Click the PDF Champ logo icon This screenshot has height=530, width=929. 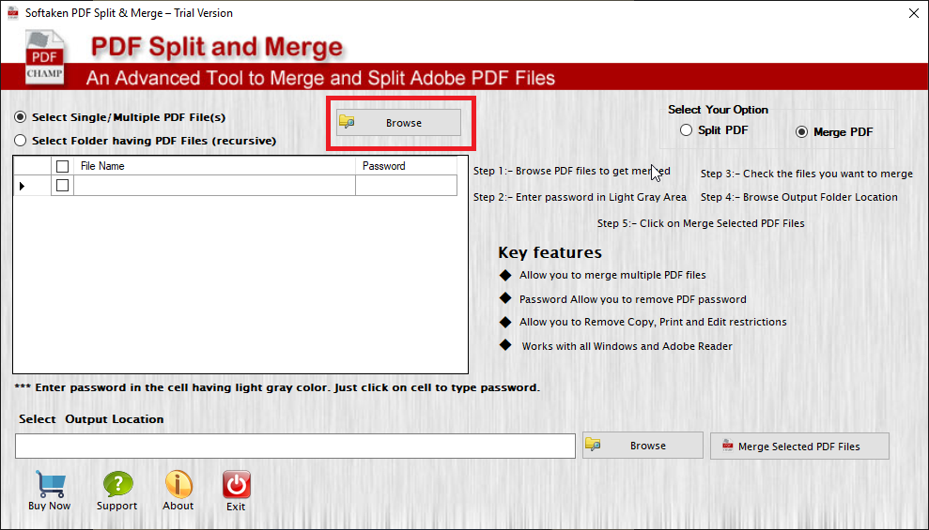[44, 58]
